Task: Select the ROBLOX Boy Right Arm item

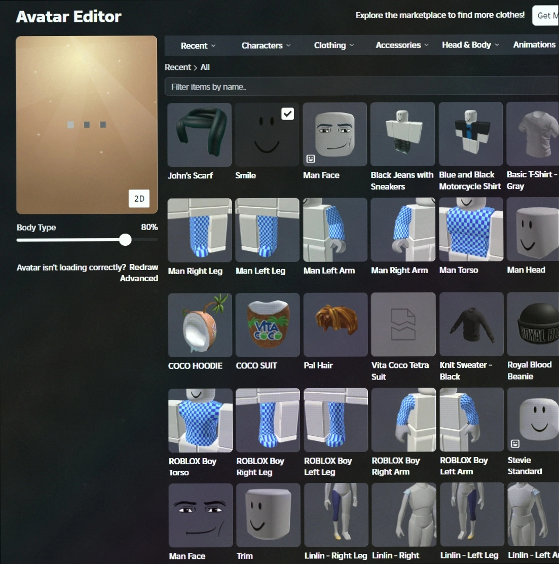Action: (403, 420)
